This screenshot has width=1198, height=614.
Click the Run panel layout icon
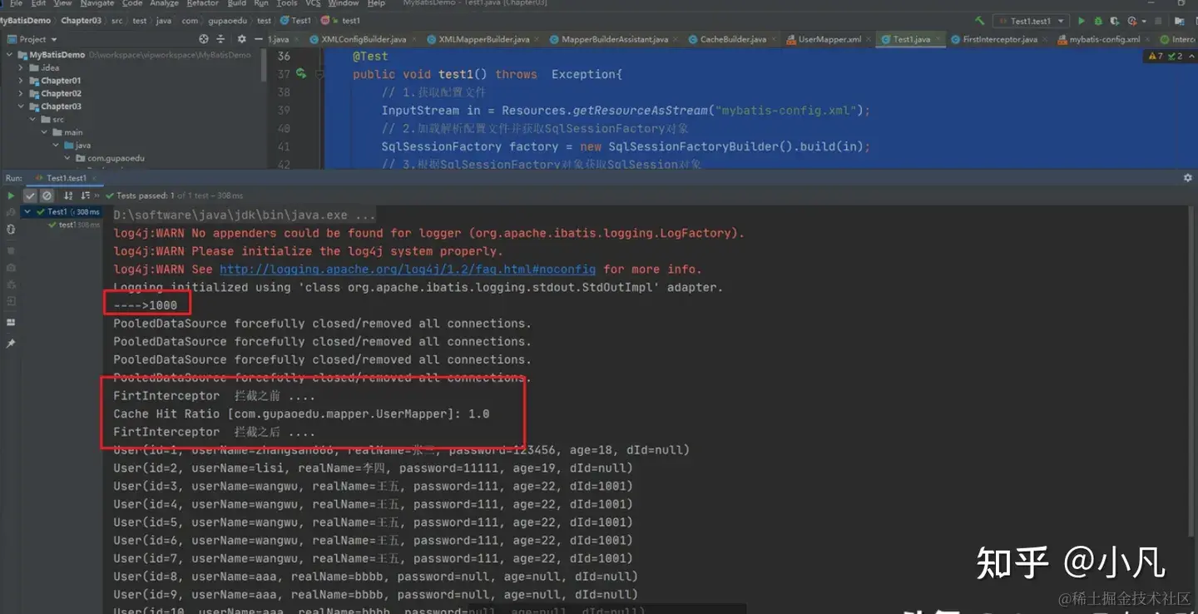click(11, 322)
